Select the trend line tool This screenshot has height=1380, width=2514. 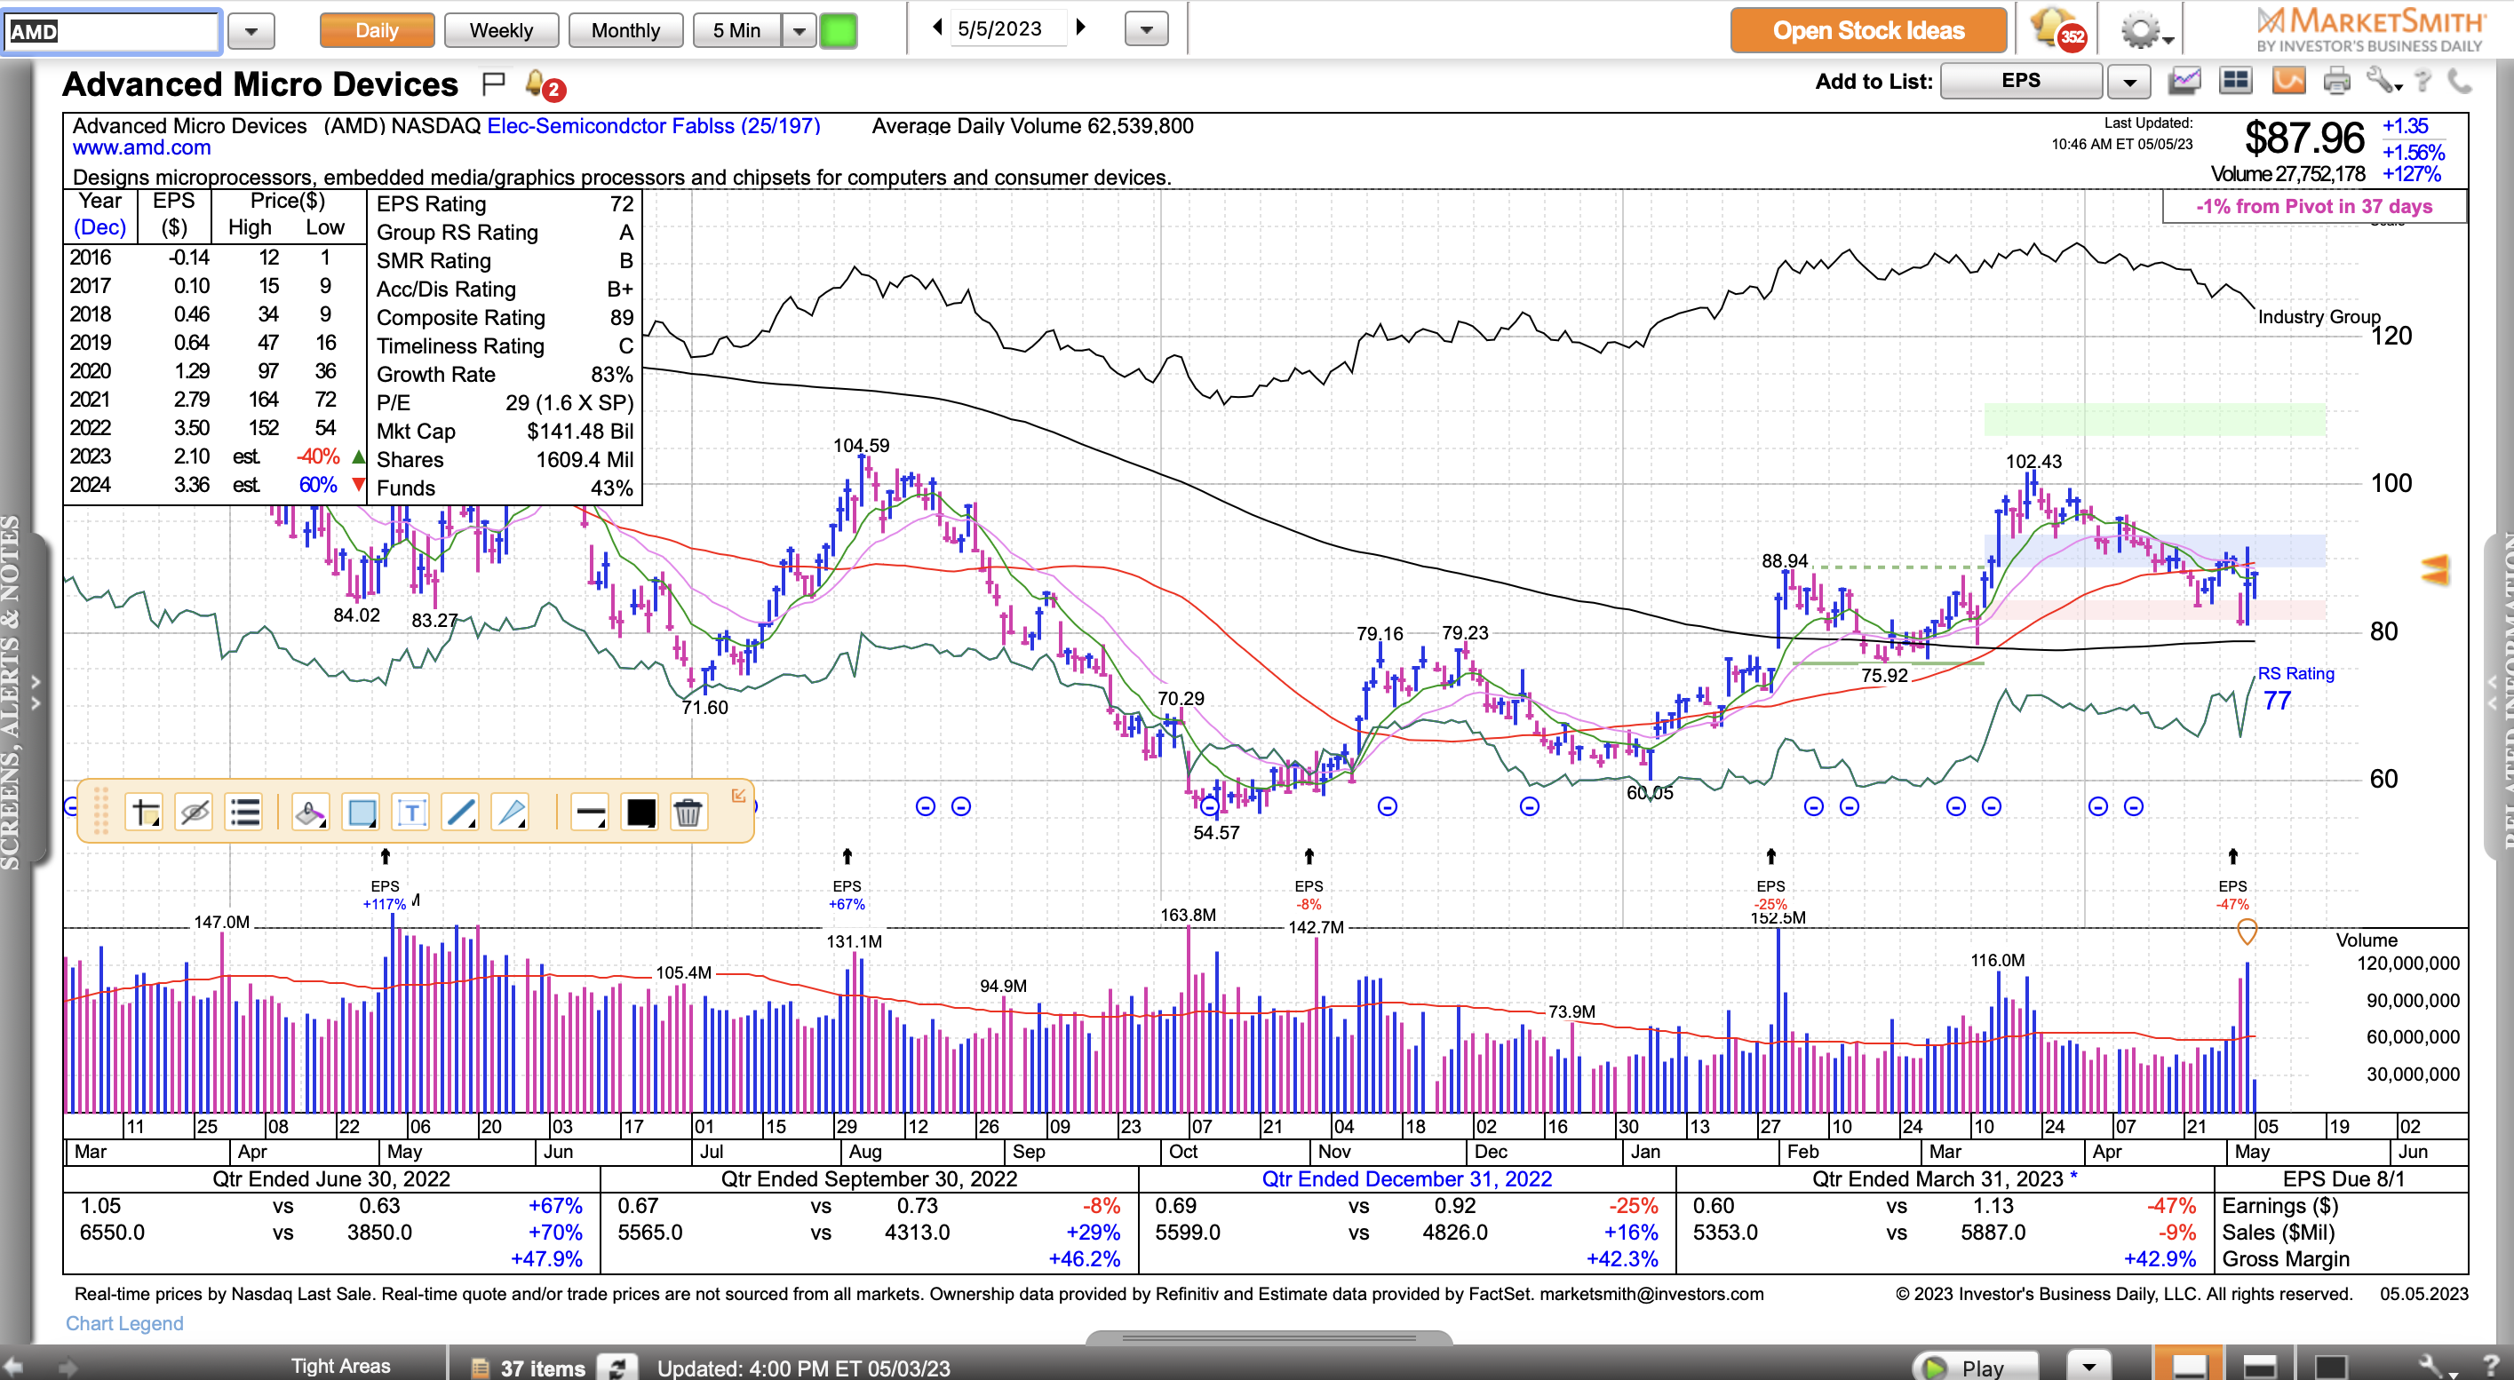(461, 812)
